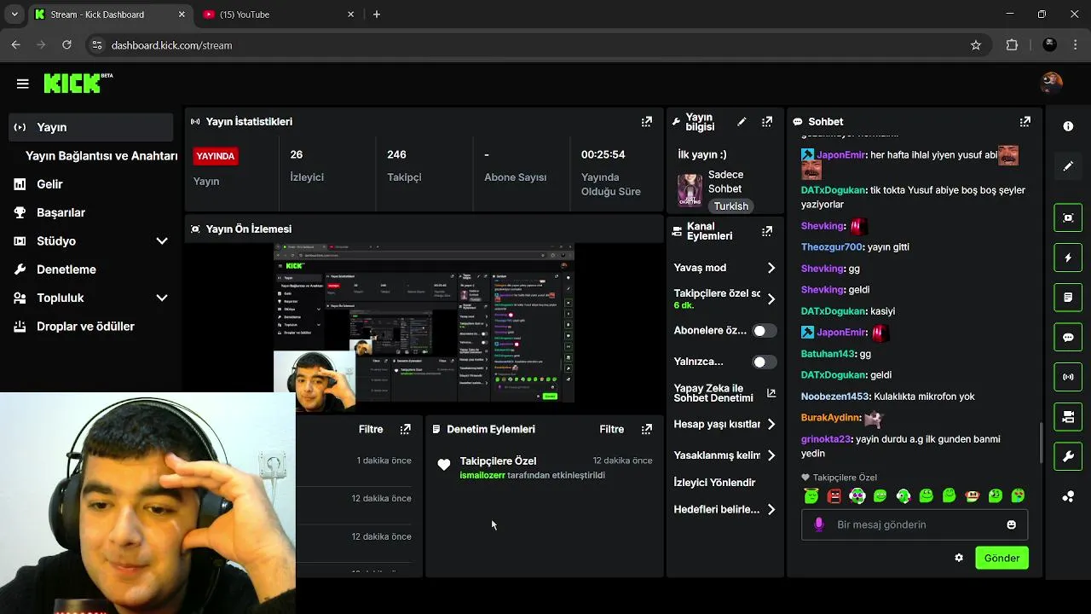The width and height of the screenshot is (1091, 614).
Task: Open the chat settings gear icon
Action: click(x=959, y=558)
